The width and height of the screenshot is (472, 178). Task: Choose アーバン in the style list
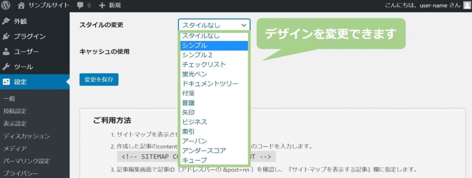(214, 141)
